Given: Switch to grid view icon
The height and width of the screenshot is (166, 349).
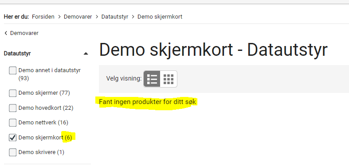Looking at the screenshot, I should (169, 79).
